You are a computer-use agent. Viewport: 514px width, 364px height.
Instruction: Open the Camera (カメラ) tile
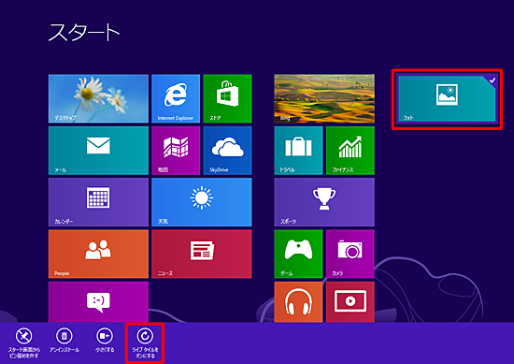[350, 254]
